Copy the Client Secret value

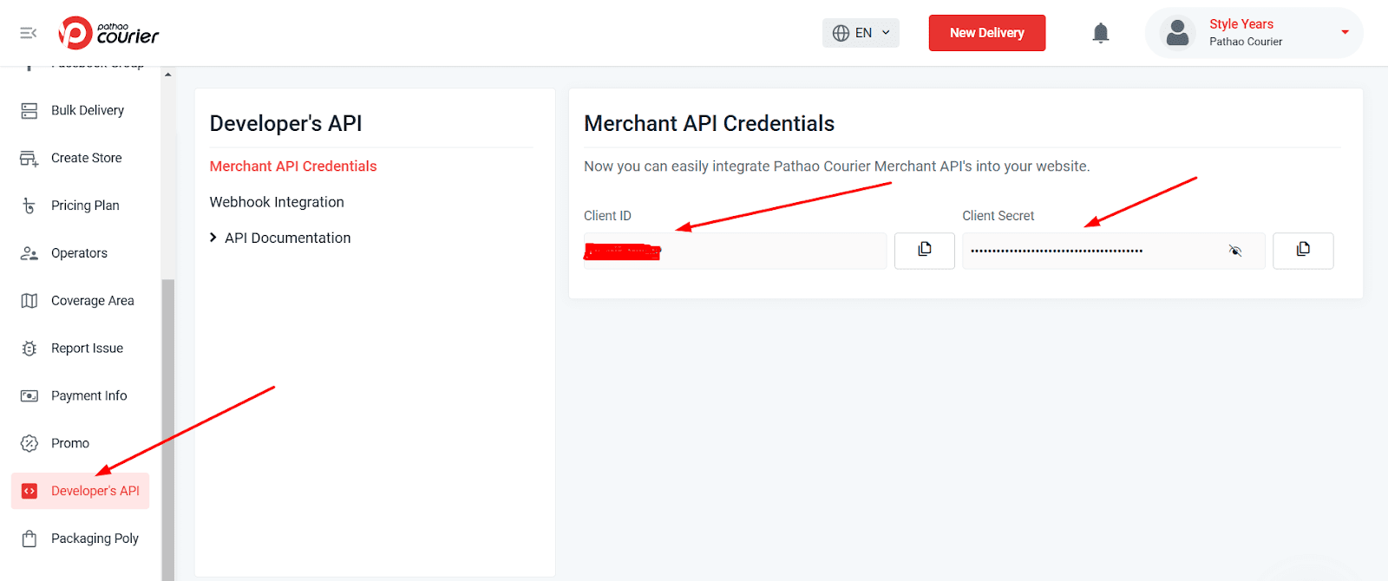[x=1303, y=250]
